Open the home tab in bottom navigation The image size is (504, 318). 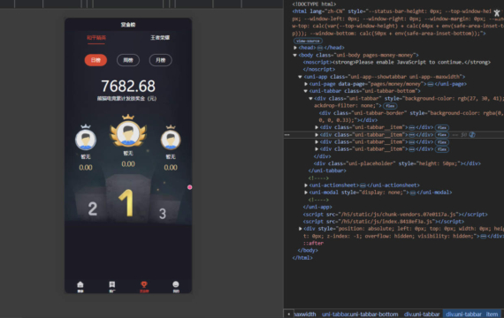tap(80, 286)
